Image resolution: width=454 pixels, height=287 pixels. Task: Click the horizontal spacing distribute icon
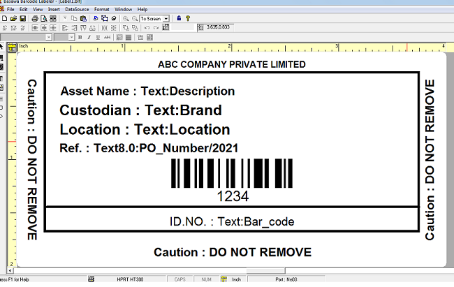[105, 28]
